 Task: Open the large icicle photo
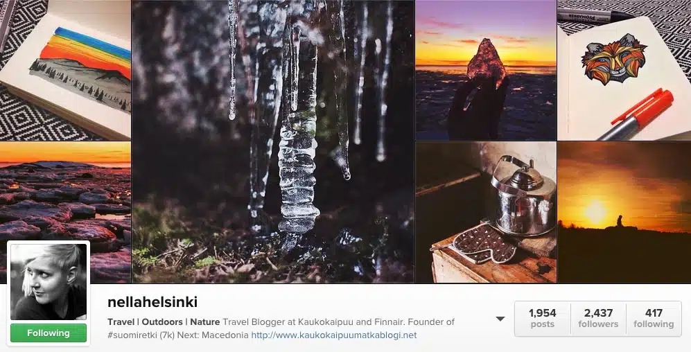273,141
